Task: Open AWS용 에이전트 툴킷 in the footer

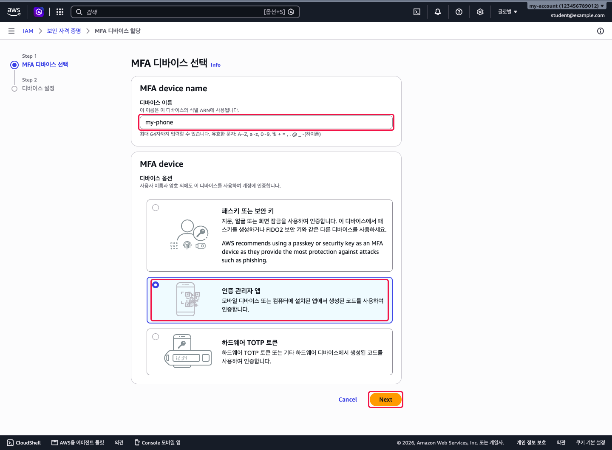Action: pos(78,443)
